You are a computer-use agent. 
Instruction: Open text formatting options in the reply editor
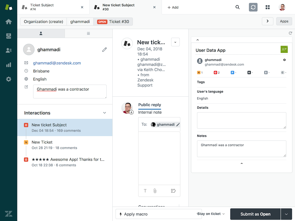[x=145, y=191]
